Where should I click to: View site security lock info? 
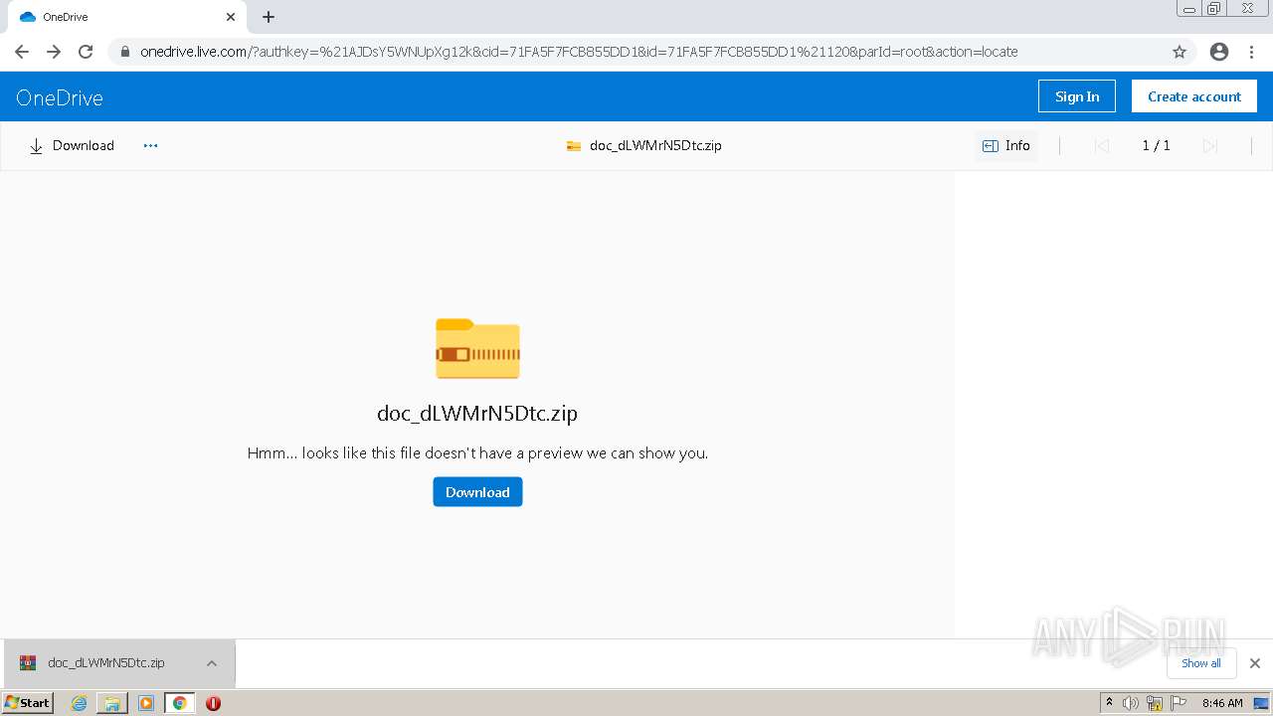click(125, 52)
